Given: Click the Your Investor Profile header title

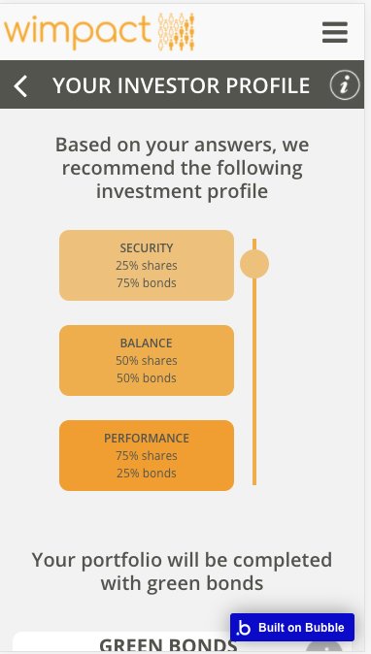Looking at the screenshot, I should [x=181, y=86].
